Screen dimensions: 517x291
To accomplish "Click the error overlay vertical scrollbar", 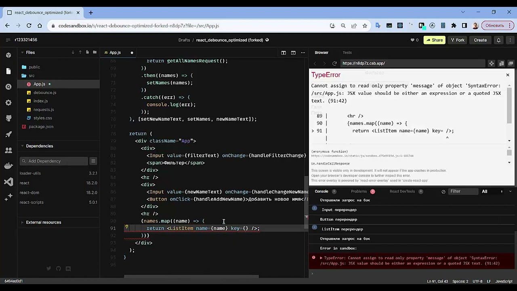I will [509, 105].
